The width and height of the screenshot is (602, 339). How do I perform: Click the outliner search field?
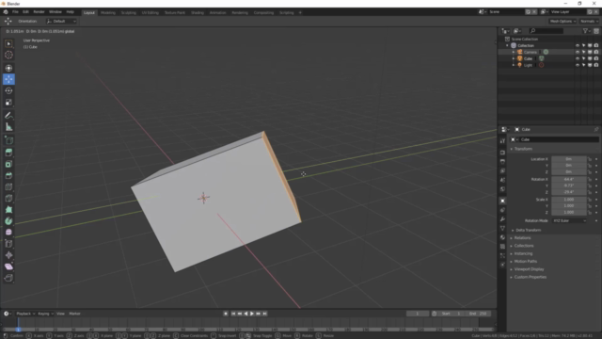[547, 31]
